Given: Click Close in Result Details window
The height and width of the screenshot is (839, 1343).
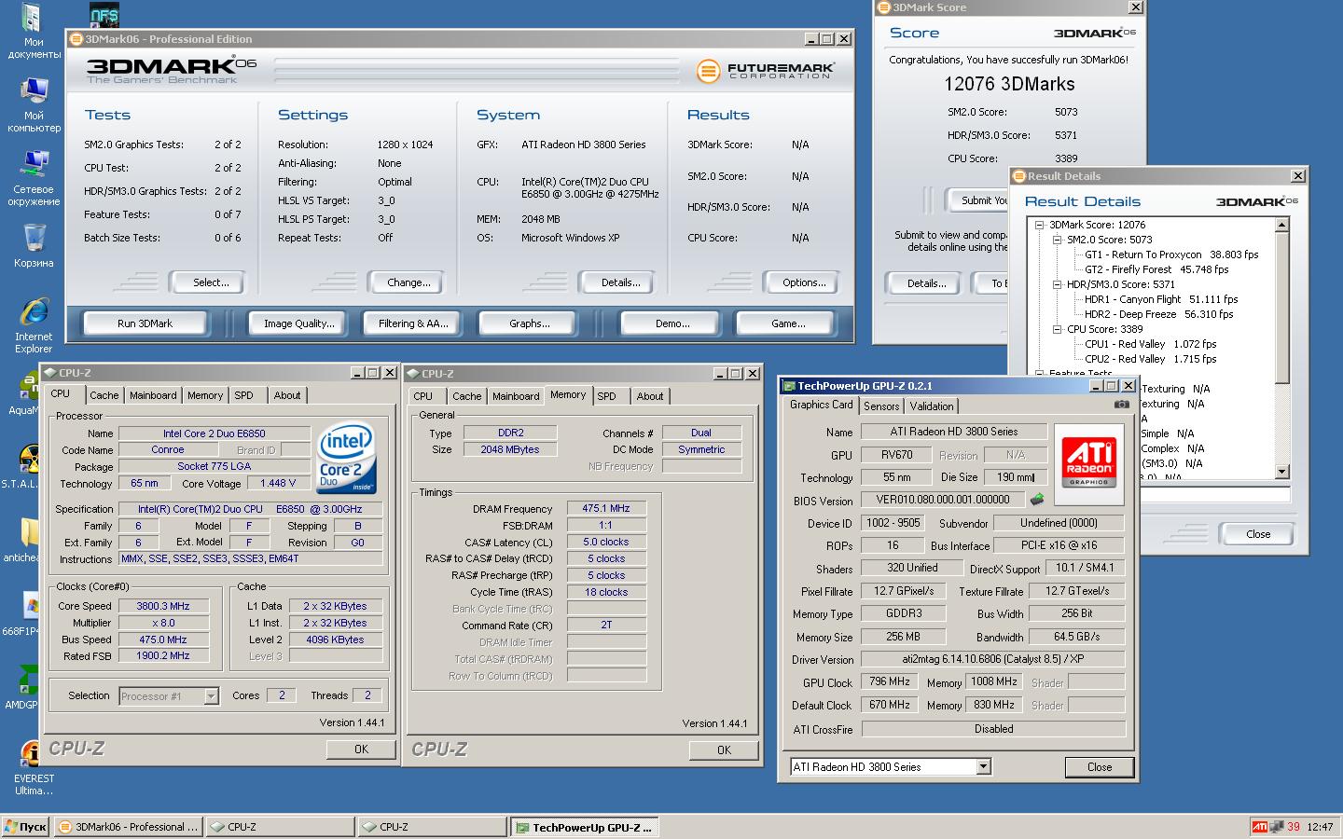Looking at the screenshot, I should [x=1257, y=534].
